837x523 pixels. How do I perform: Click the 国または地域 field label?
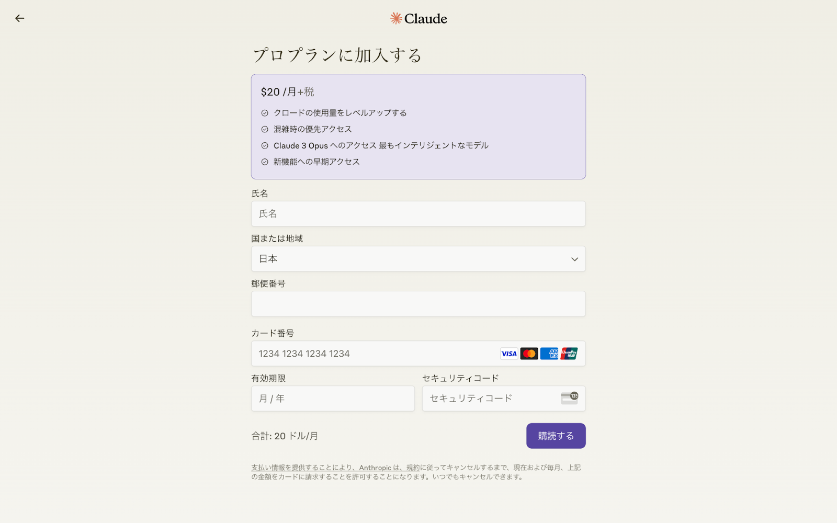coord(277,238)
